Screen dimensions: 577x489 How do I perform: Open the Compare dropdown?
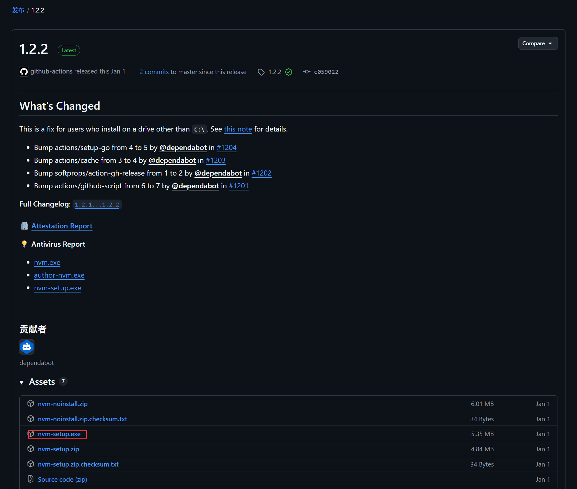click(538, 43)
